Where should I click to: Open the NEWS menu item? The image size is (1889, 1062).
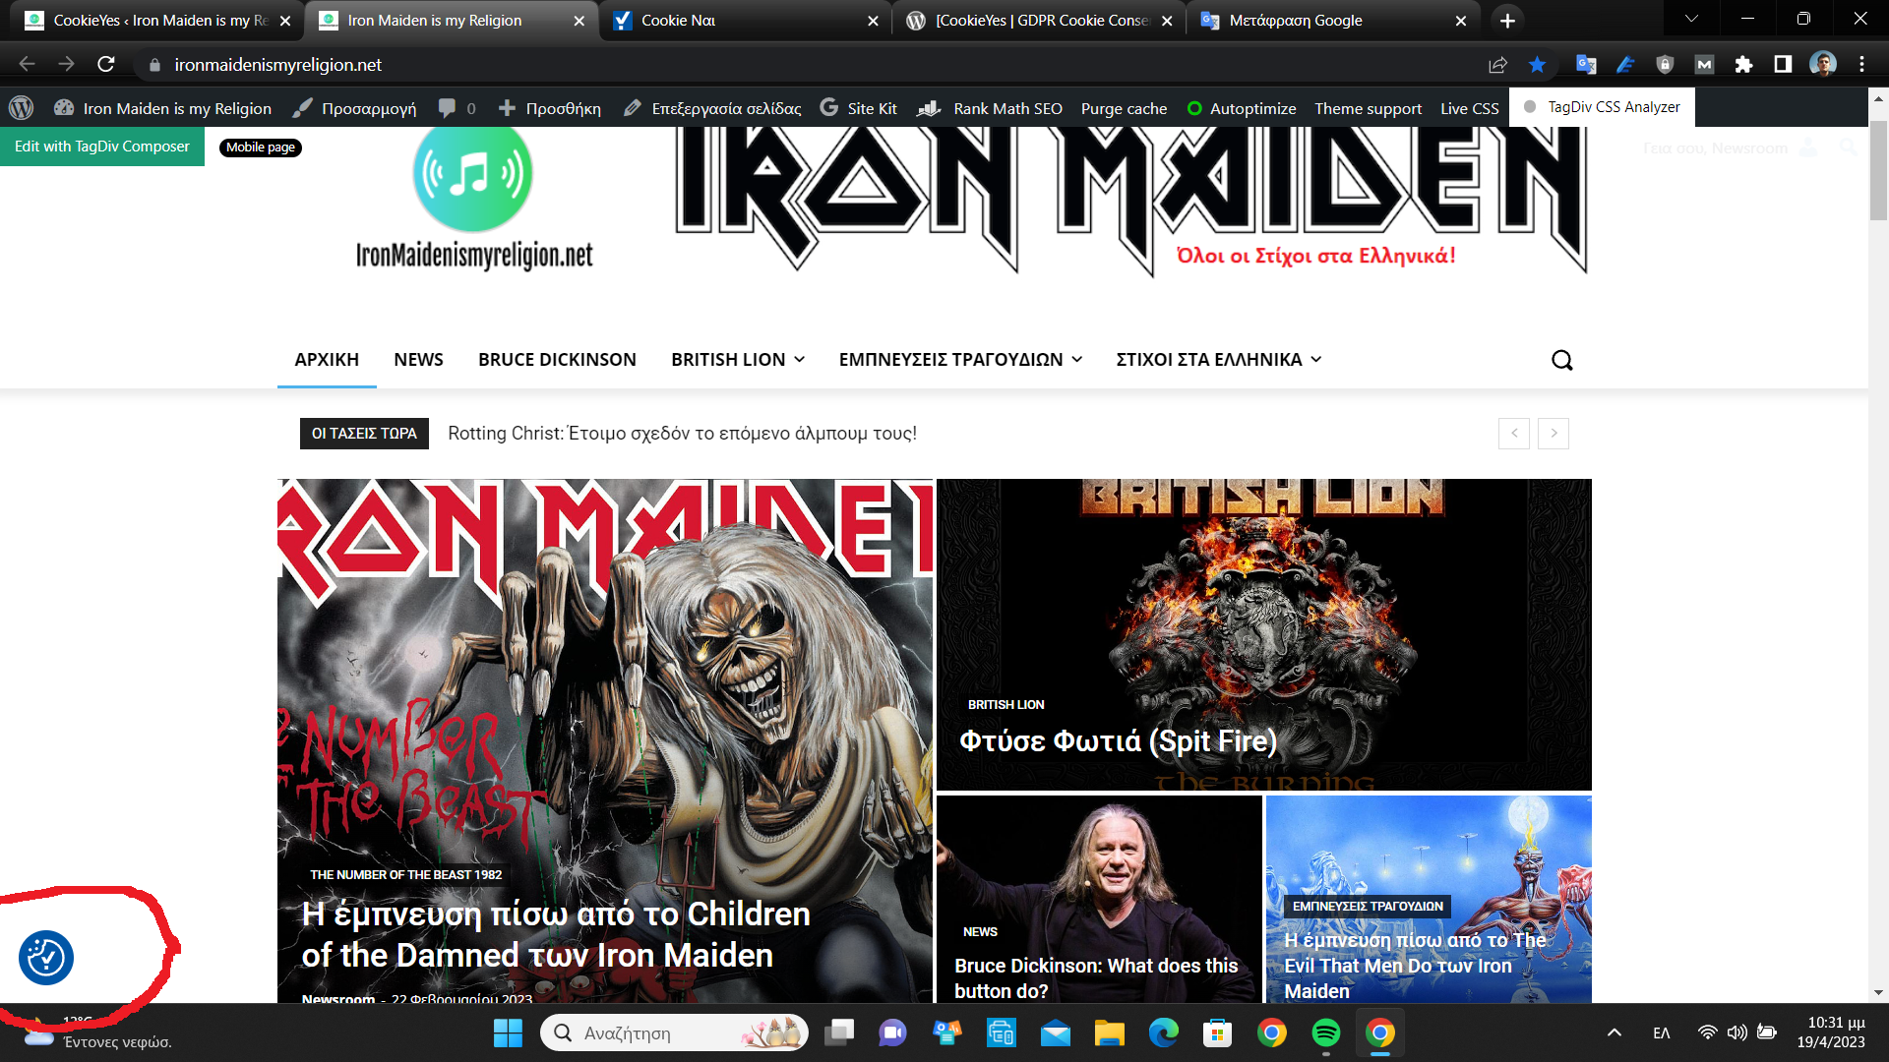click(418, 360)
